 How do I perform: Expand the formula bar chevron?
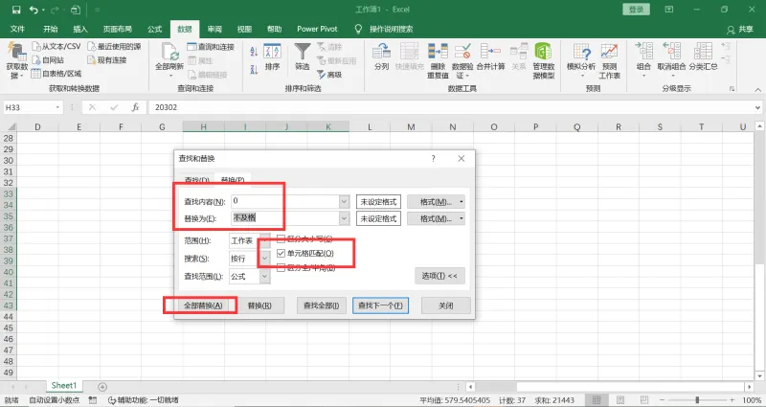point(757,107)
